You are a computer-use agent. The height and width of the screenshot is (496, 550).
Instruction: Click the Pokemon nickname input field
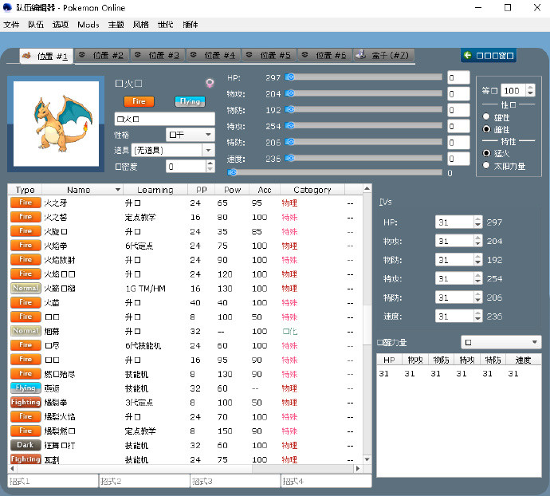point(164,119)
